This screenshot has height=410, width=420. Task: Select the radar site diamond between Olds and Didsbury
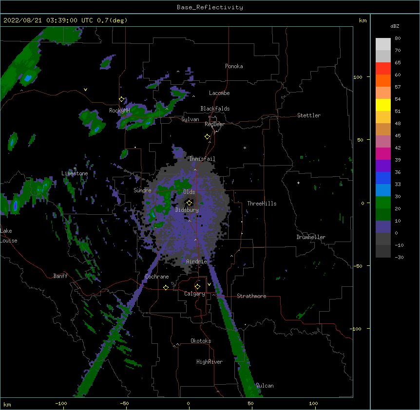click(189, 203)
